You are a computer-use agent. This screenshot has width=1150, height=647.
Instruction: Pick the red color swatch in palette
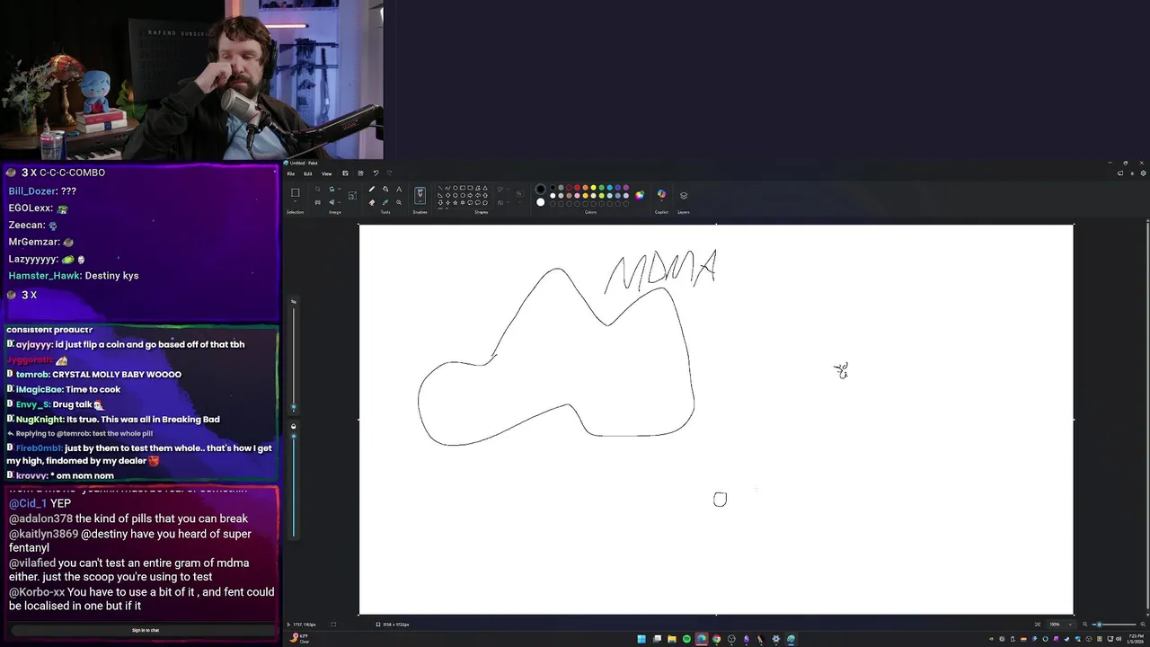pyautogui.click(x=577, y=188)
